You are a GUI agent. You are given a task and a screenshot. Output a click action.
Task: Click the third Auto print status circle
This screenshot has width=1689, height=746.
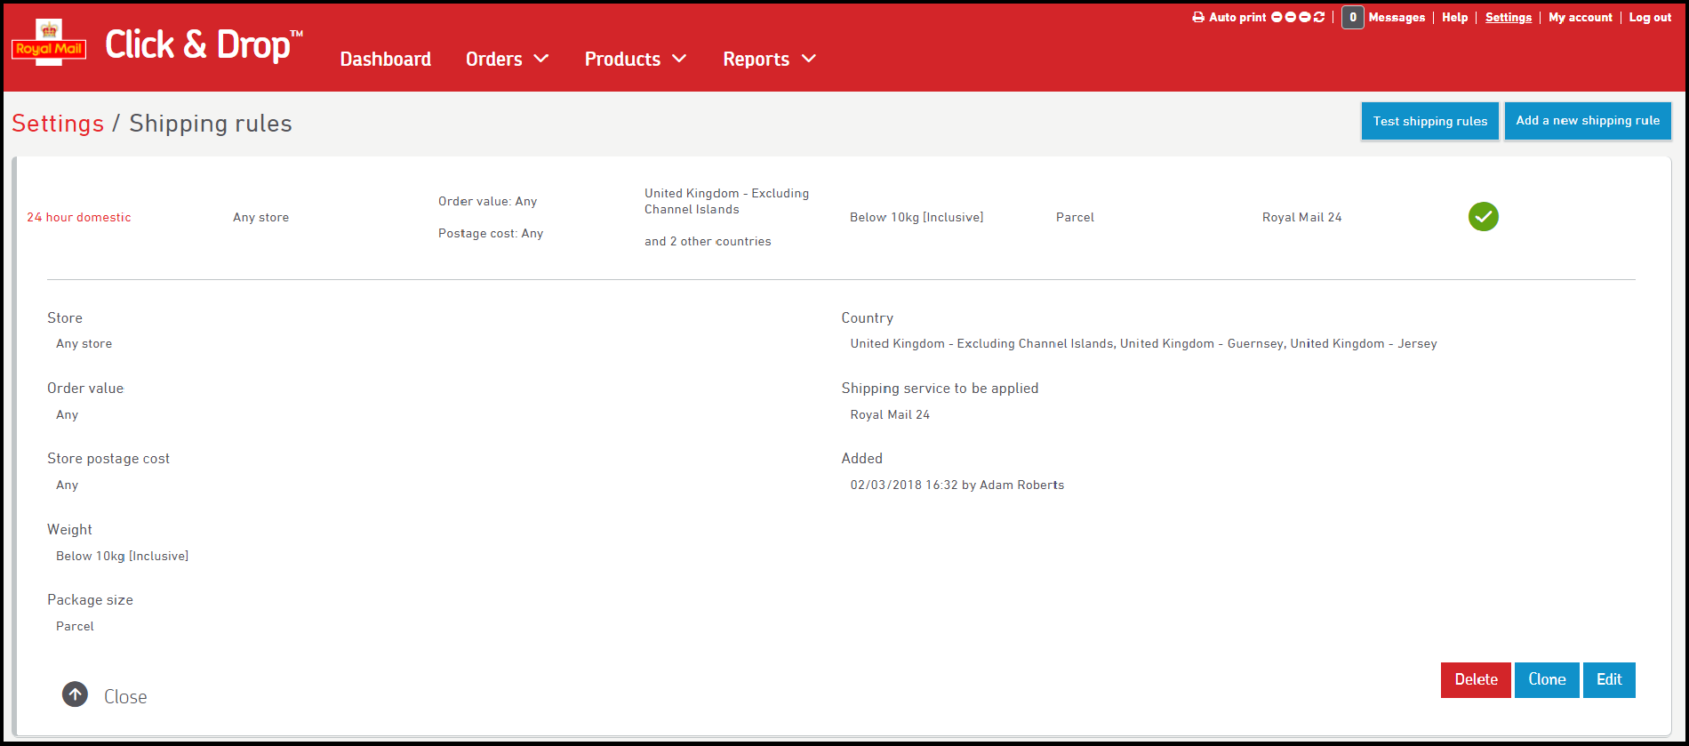click(x=1305, y=17)
